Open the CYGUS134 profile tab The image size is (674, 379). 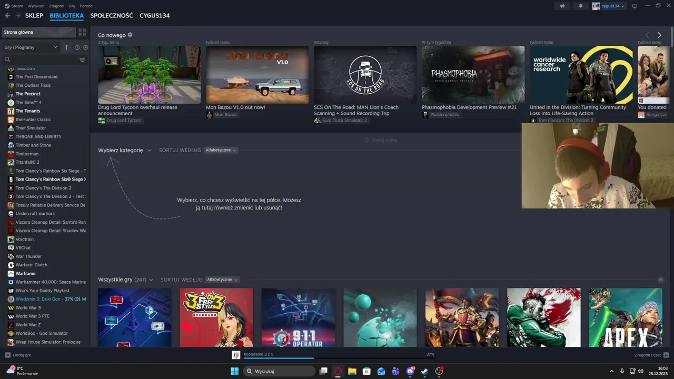click(154, 16)
